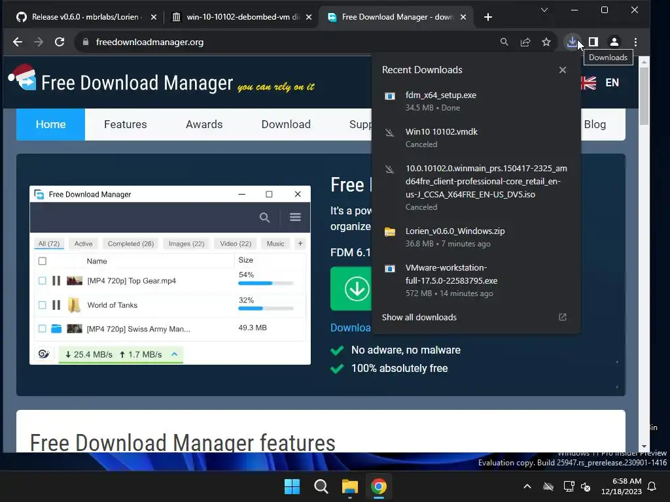Click the Top Gear 54% progress bar

coord(266,283)
